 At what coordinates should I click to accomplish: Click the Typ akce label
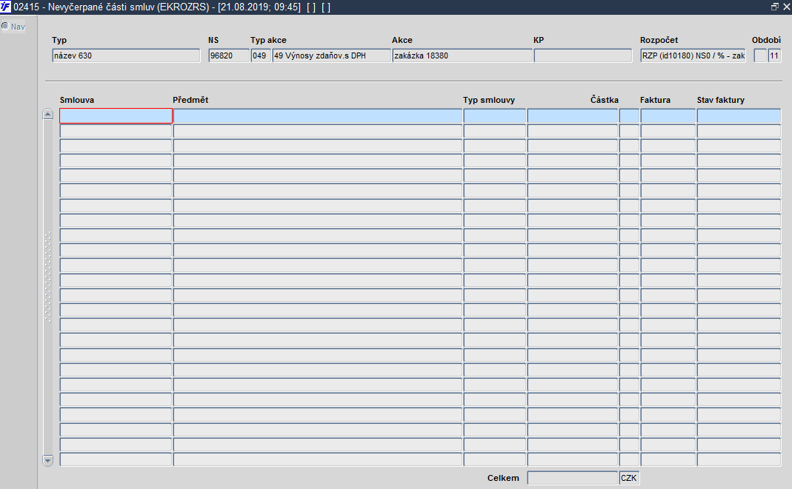coord(268,40)
